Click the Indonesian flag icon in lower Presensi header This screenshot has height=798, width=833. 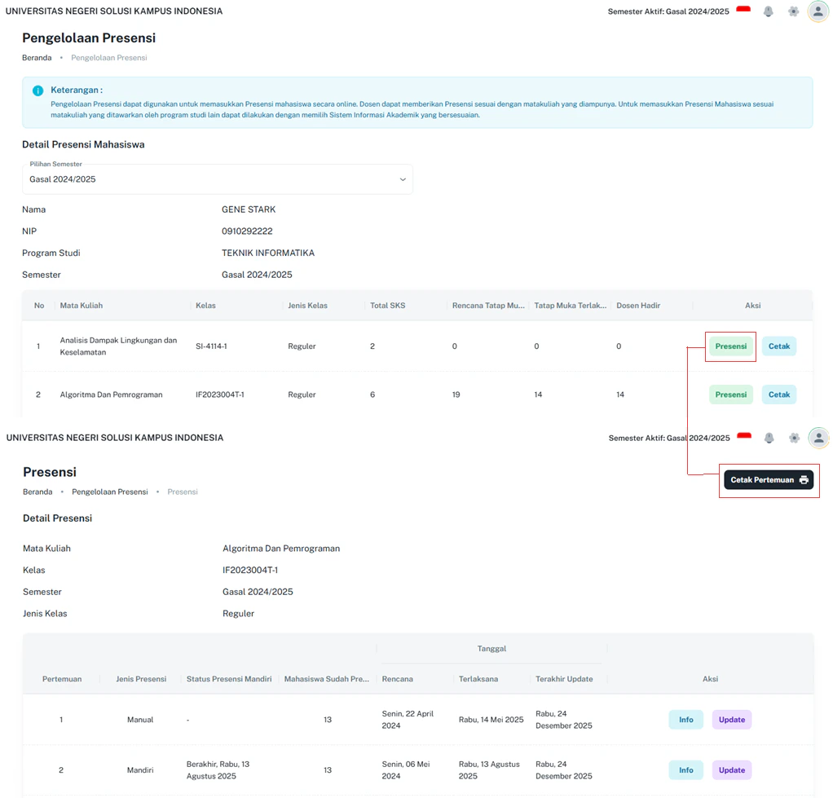[x=744, y=435]
